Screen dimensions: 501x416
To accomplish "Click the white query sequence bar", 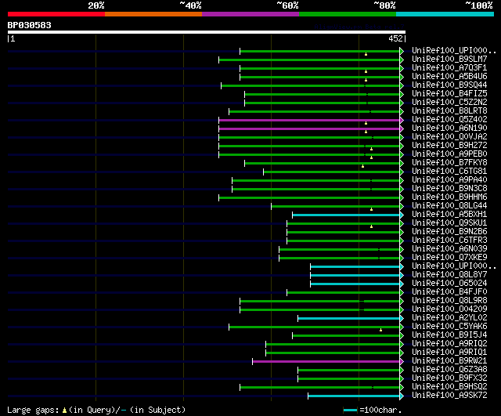I will pos(207,32).
